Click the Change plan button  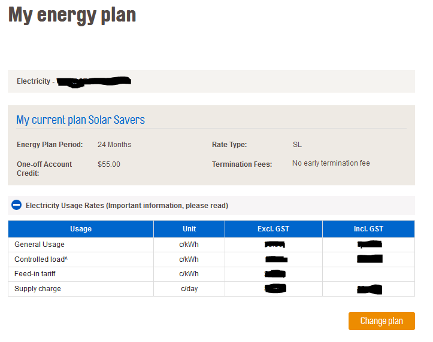click(x=381, y=321)
